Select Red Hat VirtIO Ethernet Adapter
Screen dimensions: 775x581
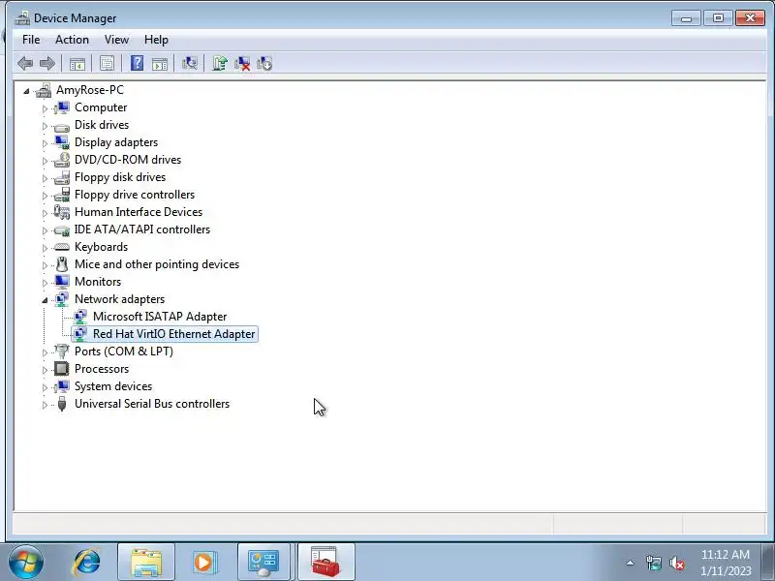click(165, 334)
